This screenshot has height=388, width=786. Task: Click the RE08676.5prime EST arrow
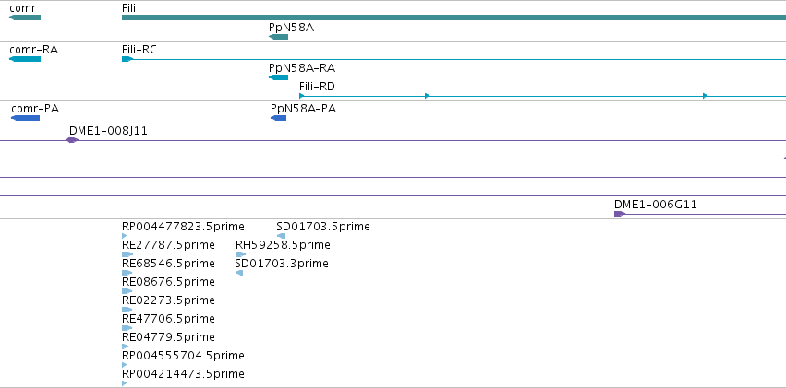(127, 291)
